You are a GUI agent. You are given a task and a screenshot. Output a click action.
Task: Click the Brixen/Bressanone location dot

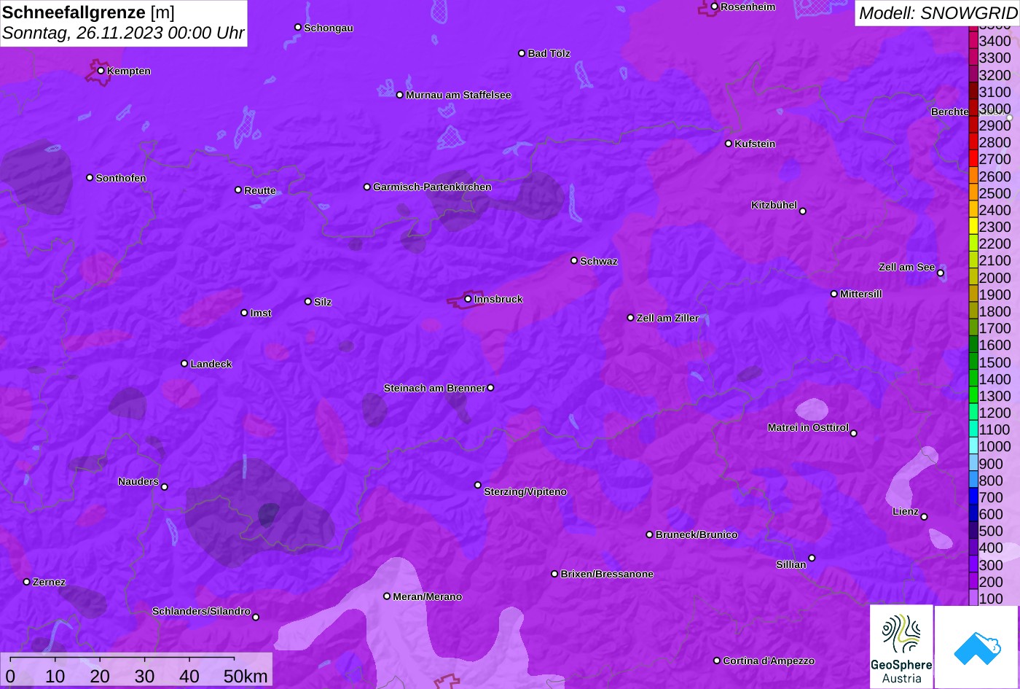(x=554, y=574)
